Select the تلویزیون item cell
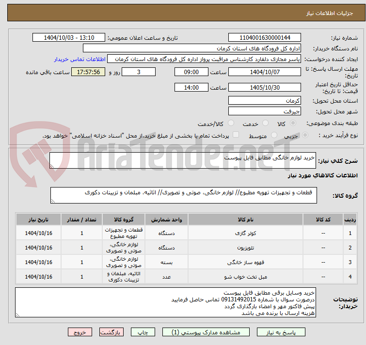This screenshot has width=366, height=345. tap(246, 248)
